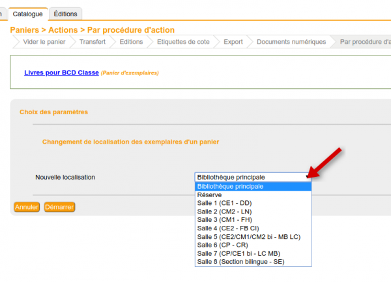Switch to the Catalogue tab
The height and width of the screenshot is (282, 391).
[x=28, y=13]
